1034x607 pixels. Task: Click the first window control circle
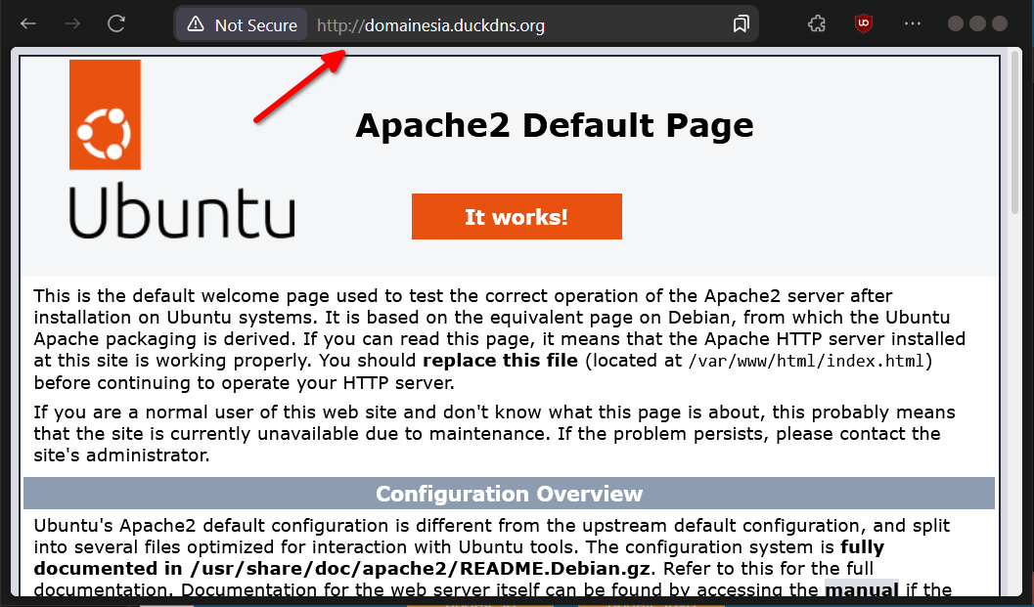[956, 23]
